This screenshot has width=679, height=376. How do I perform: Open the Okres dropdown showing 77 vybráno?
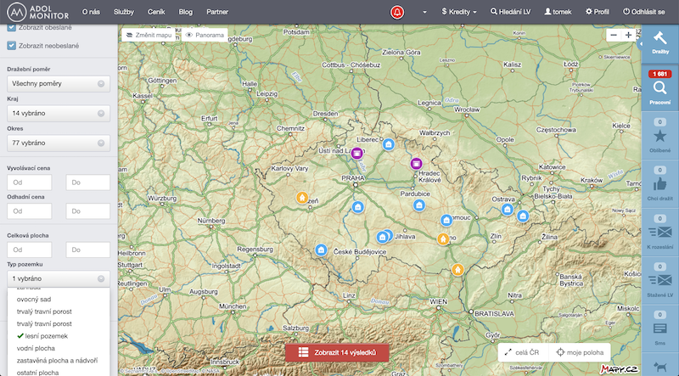tap(59, 143)
